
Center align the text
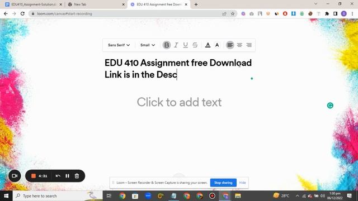click(x=239, y=45)
